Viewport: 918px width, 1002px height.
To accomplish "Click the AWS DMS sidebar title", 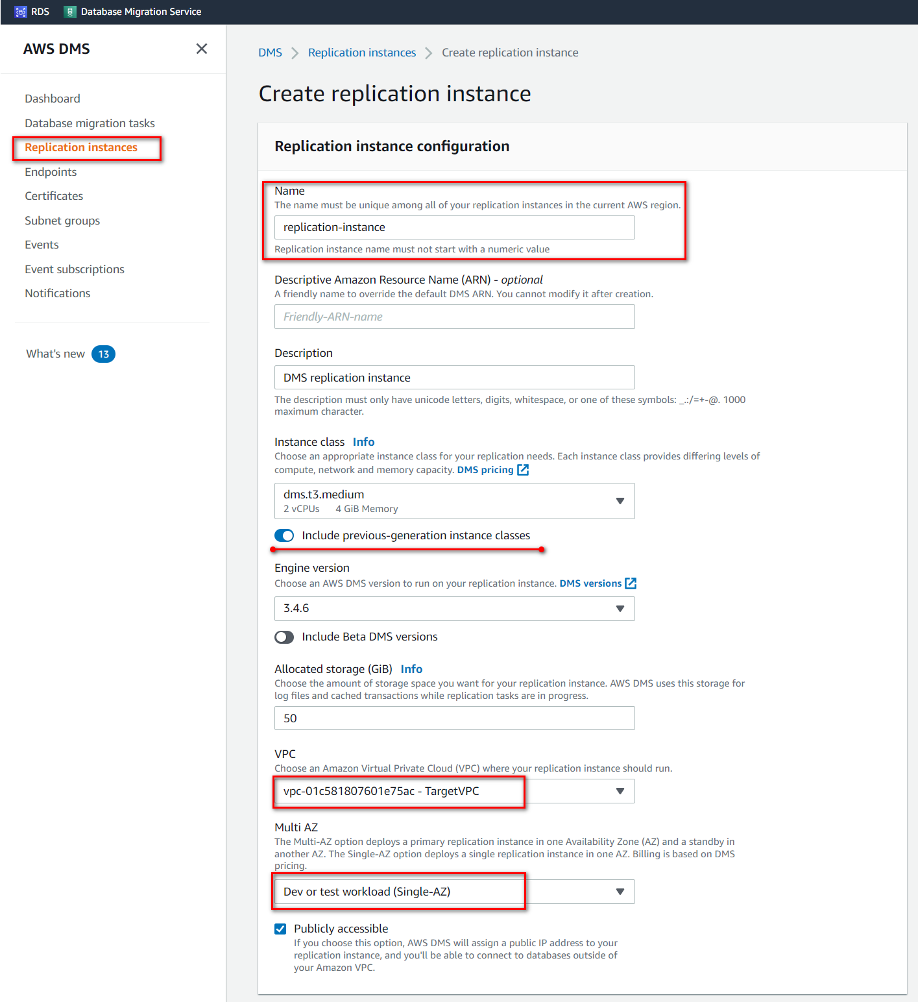I will [56, 49].
